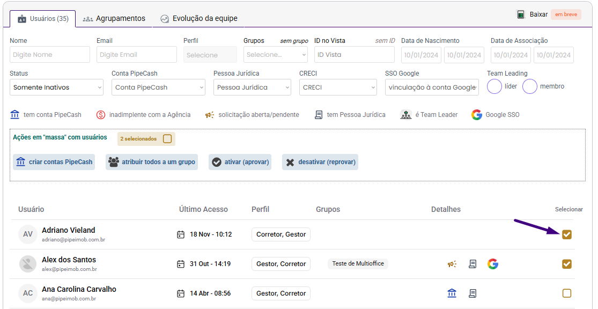This screenshot has width=598, height=309.
Task: Switch to the Evolução da equipe tab
Action: point(198,19)
